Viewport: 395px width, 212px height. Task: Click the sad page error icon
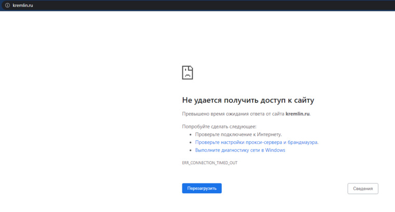(188, 73)
